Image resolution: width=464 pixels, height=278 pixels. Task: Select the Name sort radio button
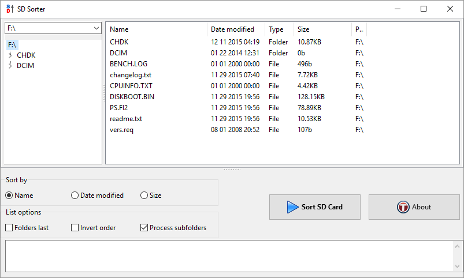pos(9,196)
